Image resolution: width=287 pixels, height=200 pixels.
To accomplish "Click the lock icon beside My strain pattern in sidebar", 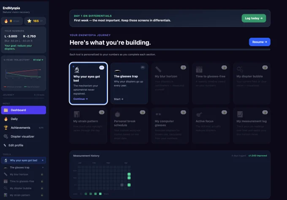I will 42,195.
